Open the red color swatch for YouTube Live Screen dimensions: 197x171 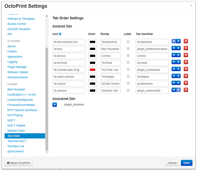(93, 70)
